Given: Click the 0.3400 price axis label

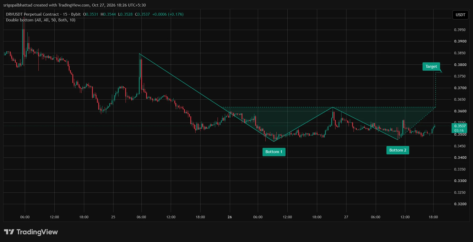Looking at the screenshot, I should (460, 158).
